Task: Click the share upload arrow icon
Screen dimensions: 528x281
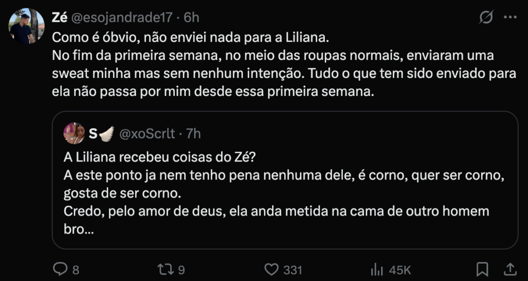Action: (509, 269)
